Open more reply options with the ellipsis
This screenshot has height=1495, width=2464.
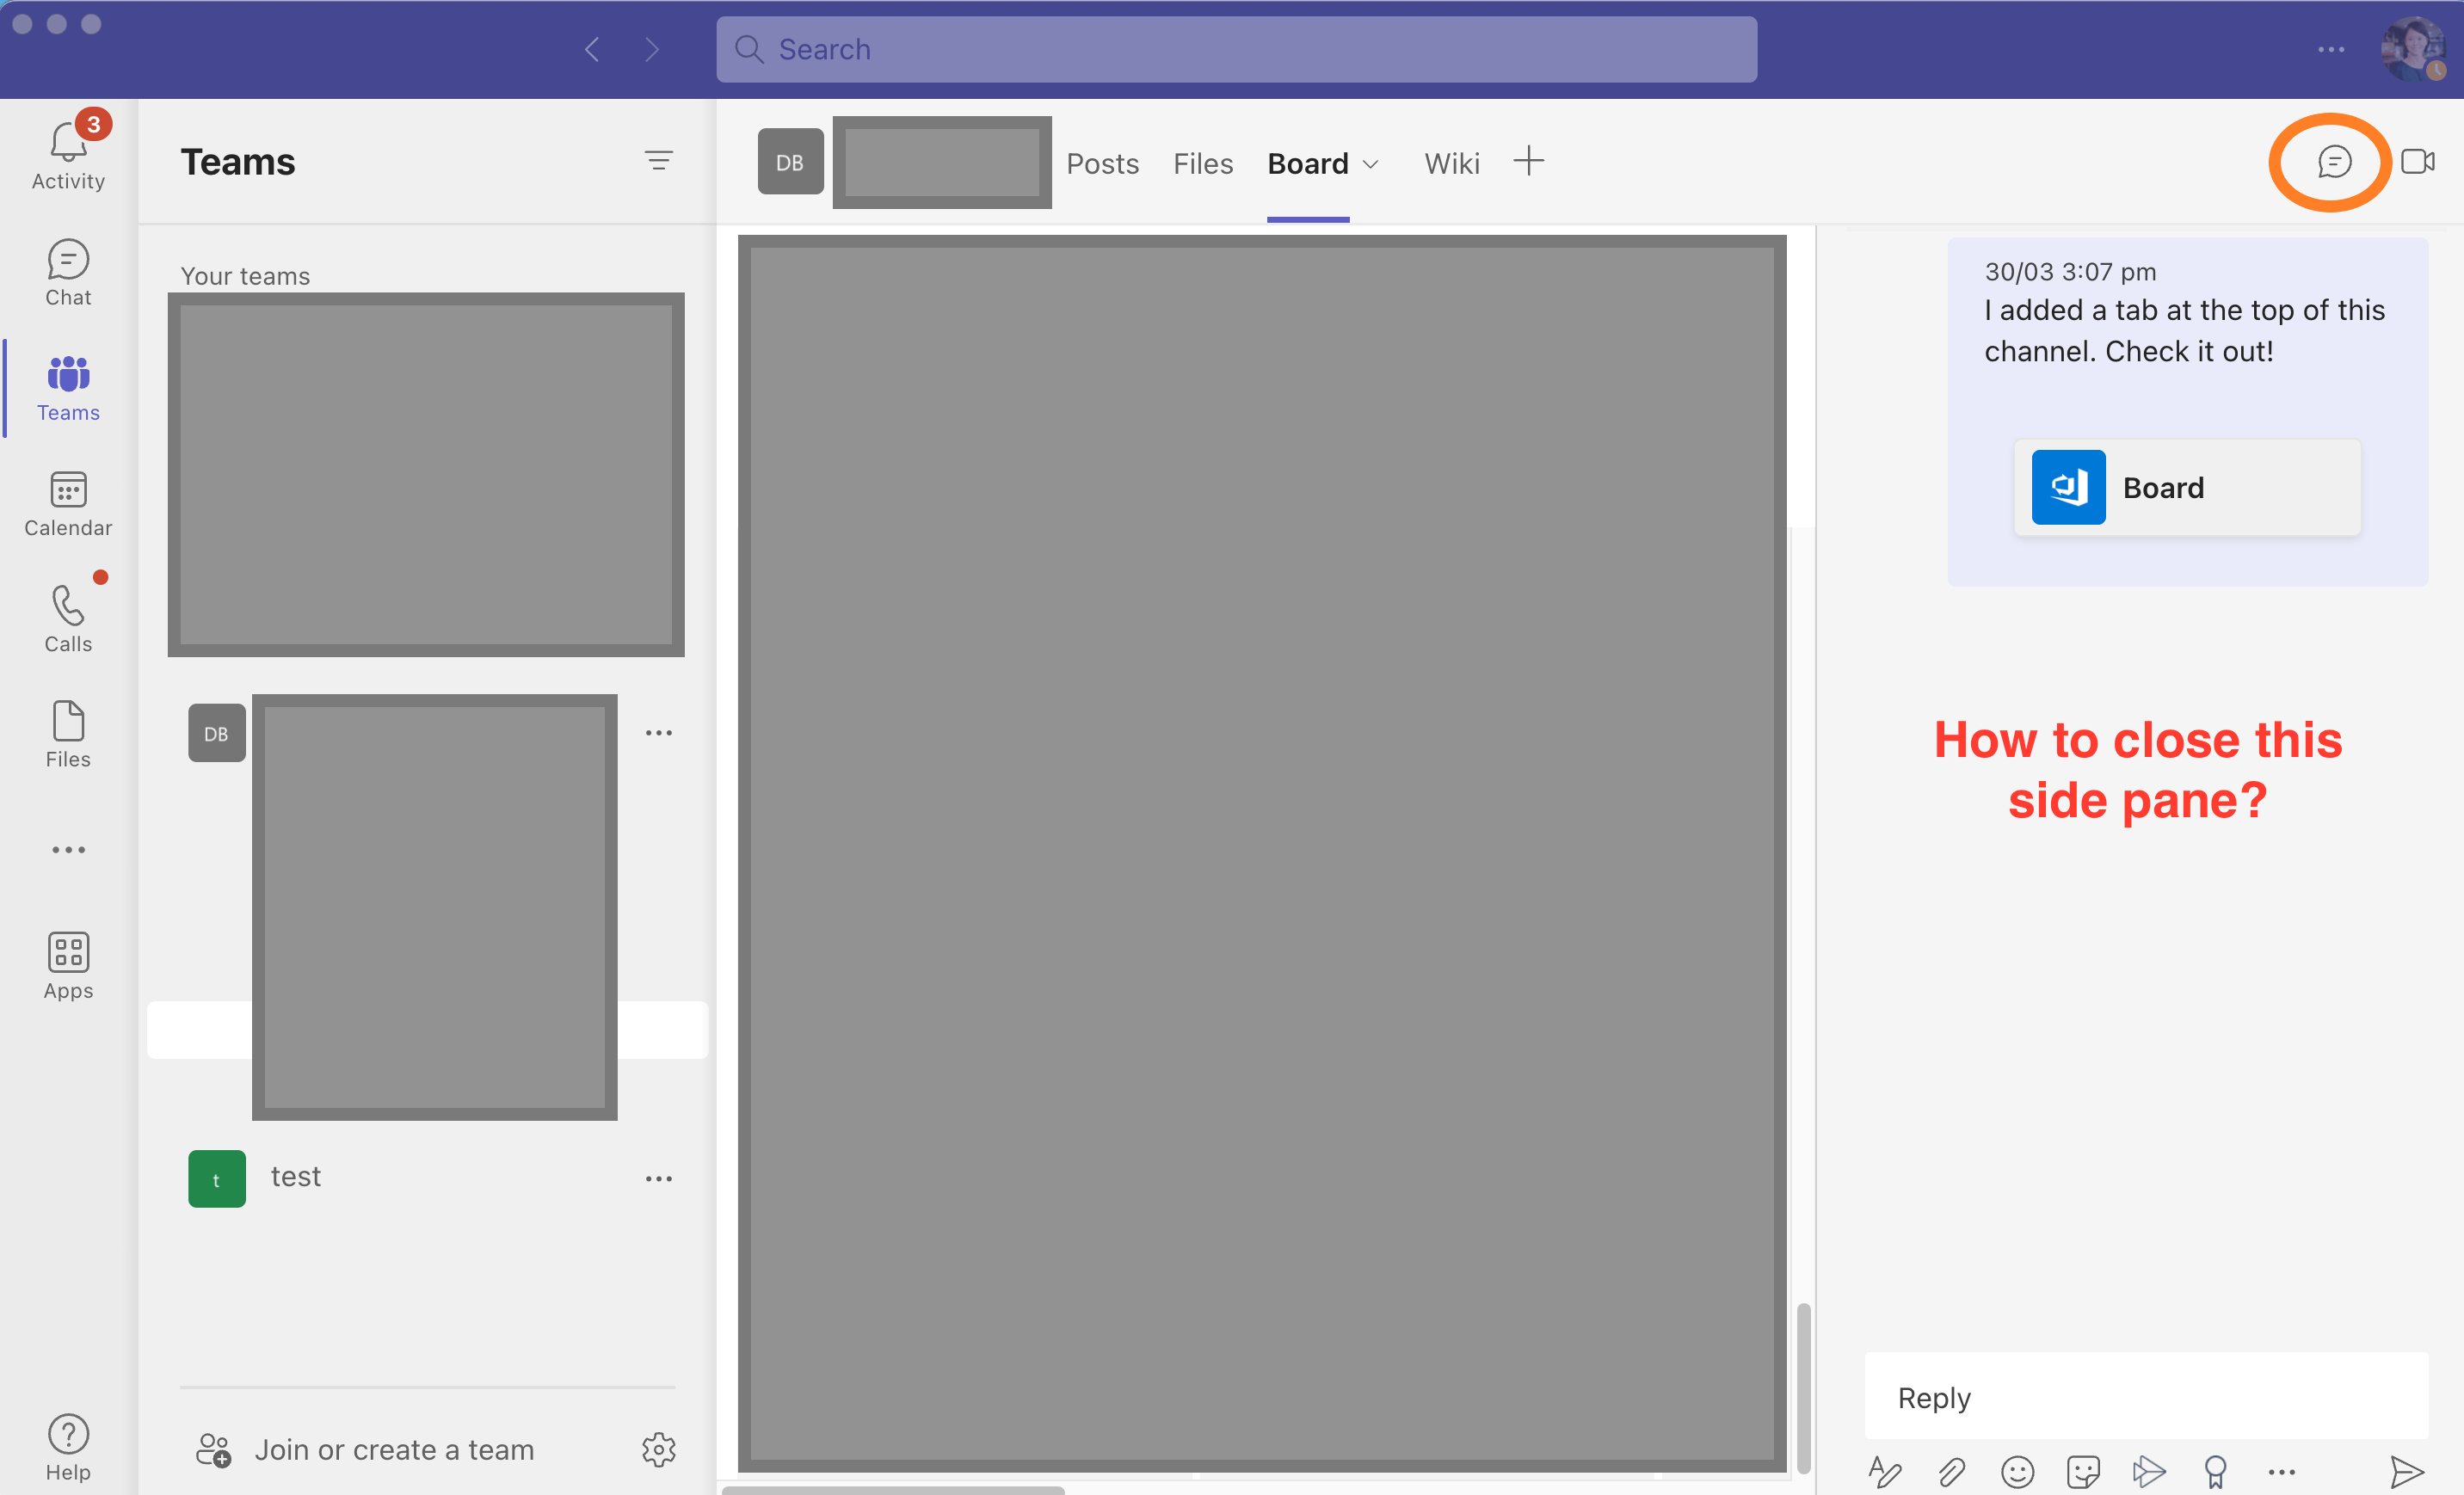pyautogui.click(x=2281, y=1471)
